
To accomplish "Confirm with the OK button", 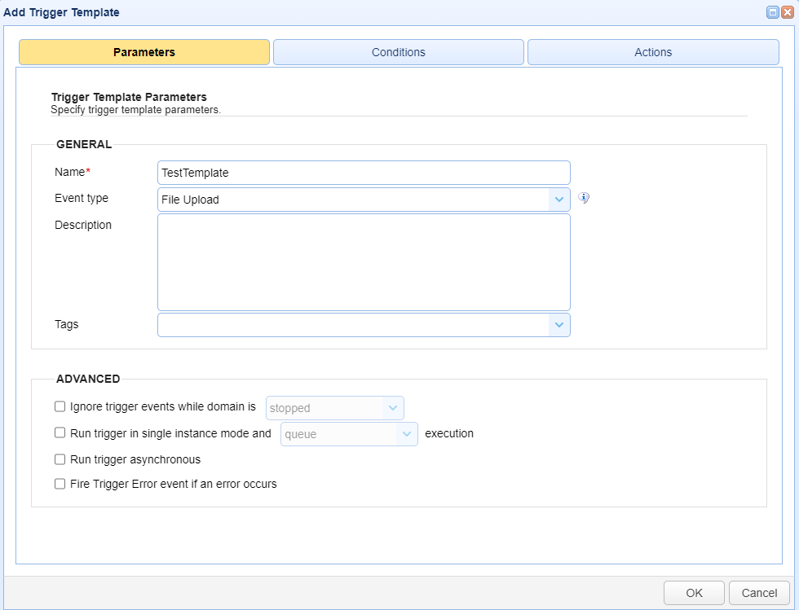I will (x=694, y=593).
